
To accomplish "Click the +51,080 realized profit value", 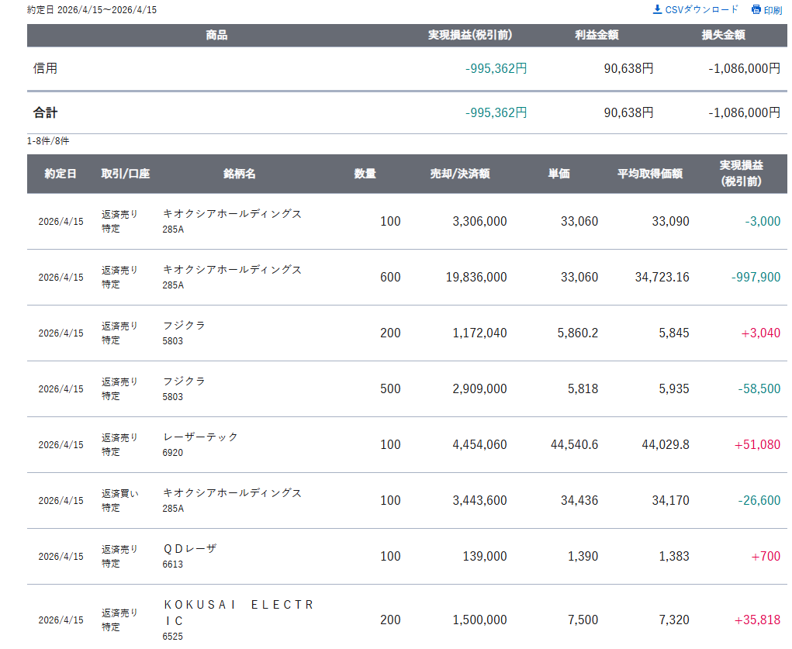I will pos(756,444).
